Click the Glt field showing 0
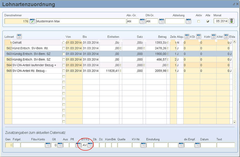 click(x=54, y=145)
